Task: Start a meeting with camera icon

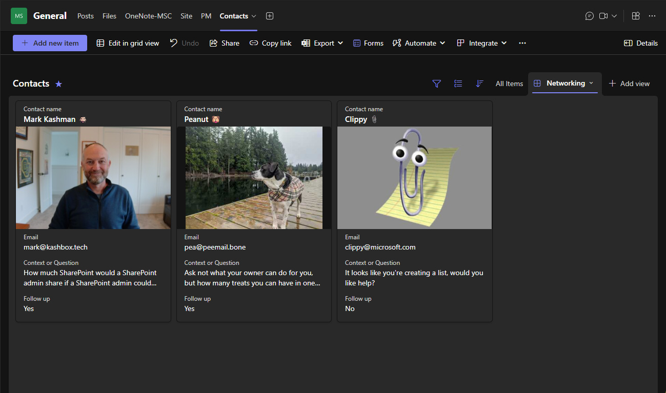Action: (x=603, y=16)
